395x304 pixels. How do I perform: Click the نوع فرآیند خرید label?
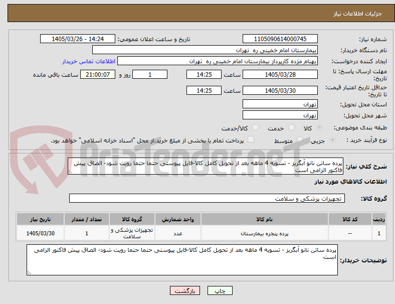click(x=366, y=140)
